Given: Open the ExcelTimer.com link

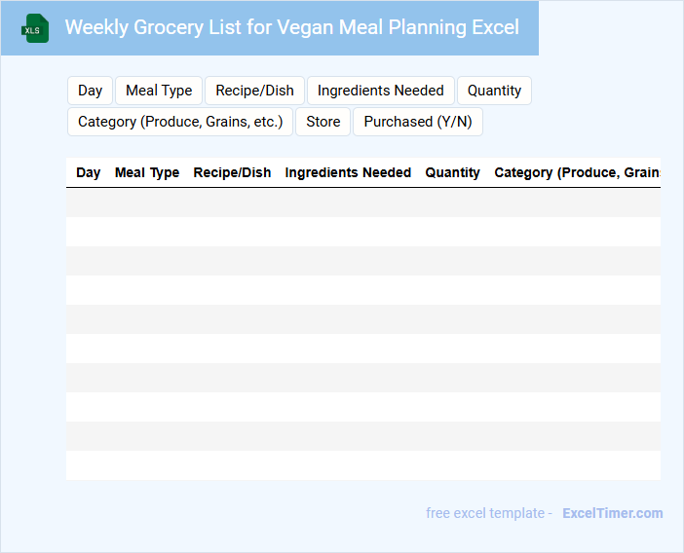Looking at the screenshot, I should pyautogui.click(x=613, y=513).
